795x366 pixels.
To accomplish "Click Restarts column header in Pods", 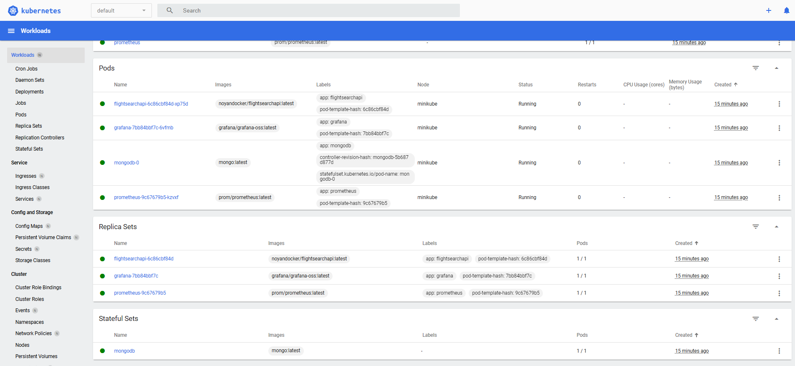I will pos(587,85).
